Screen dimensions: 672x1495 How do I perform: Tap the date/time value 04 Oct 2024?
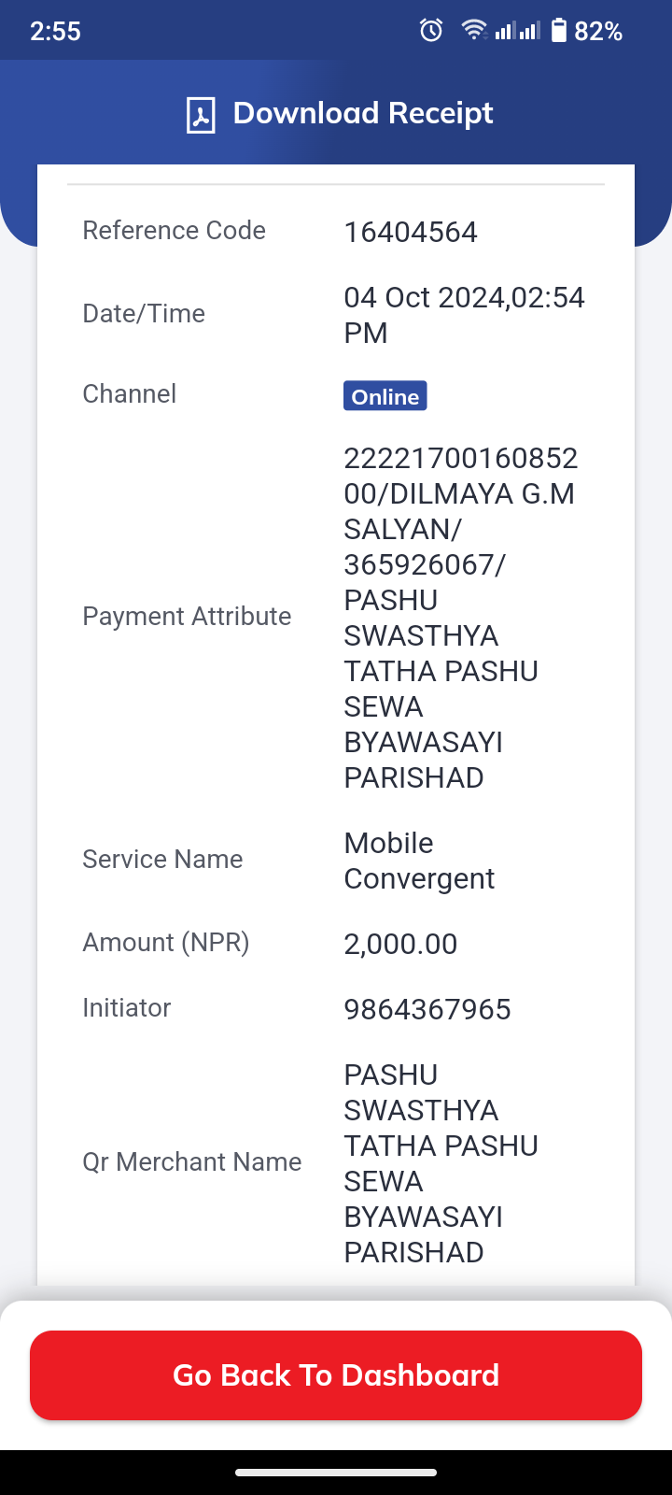point(465,315)
